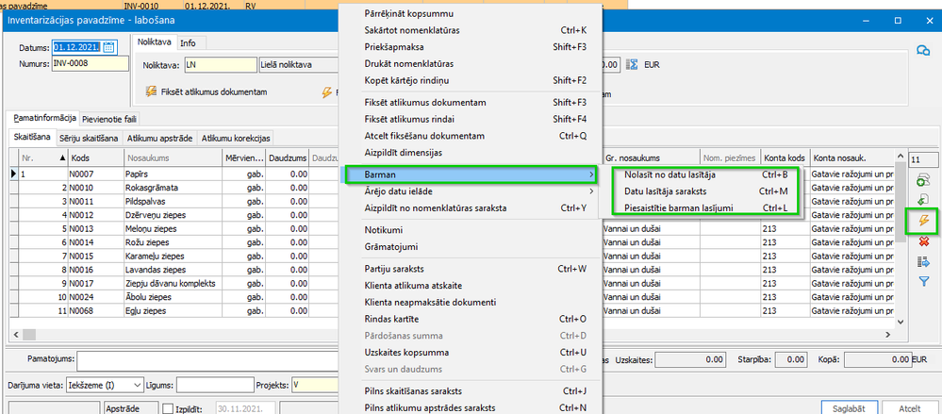Click the Apstrāde button
Viewport: 942px width, 414px height.
(x=131, y=408)
